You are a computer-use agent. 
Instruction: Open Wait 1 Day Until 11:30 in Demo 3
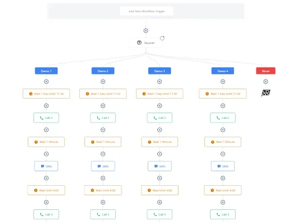tap(160, 94)
